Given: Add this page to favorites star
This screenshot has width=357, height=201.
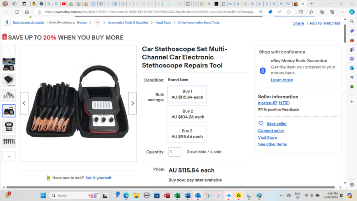Looking at the screenshot, I should [x=289, y=12].
